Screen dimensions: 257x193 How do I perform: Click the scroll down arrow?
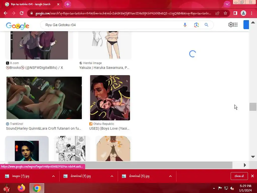(253, 157)
